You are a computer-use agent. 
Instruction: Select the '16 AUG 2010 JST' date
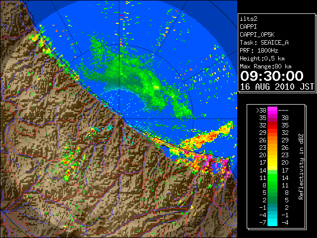pos(277,87)
